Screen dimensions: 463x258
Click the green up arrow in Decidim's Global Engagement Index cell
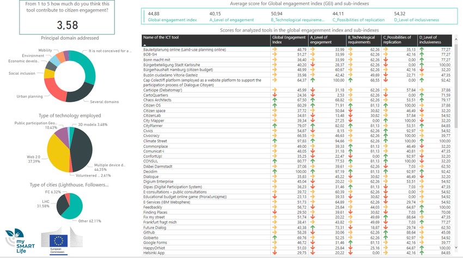pyautogui.click(x=275, y=171)
